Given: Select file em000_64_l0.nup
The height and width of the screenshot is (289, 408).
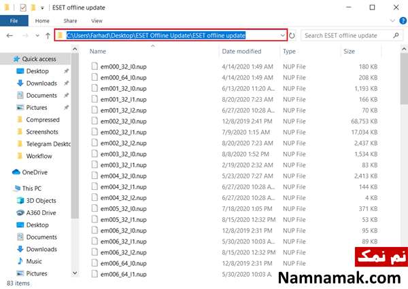Looking at the screenshot, I should [x=123, y=77].
